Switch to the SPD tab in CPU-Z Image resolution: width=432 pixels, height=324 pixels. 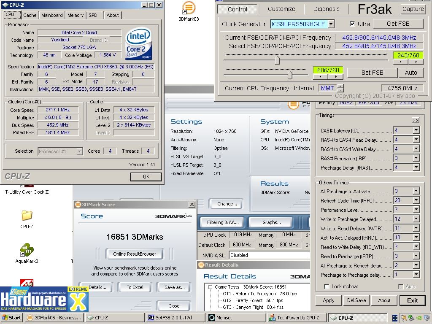click(x=93, y=15)
